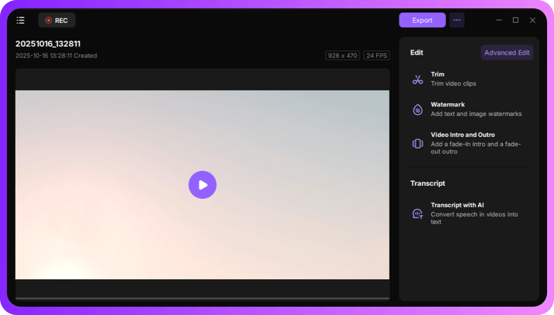Select Trim video clips option
The image size is (554, 315).
pyautogui.click(x=470, y=79)
